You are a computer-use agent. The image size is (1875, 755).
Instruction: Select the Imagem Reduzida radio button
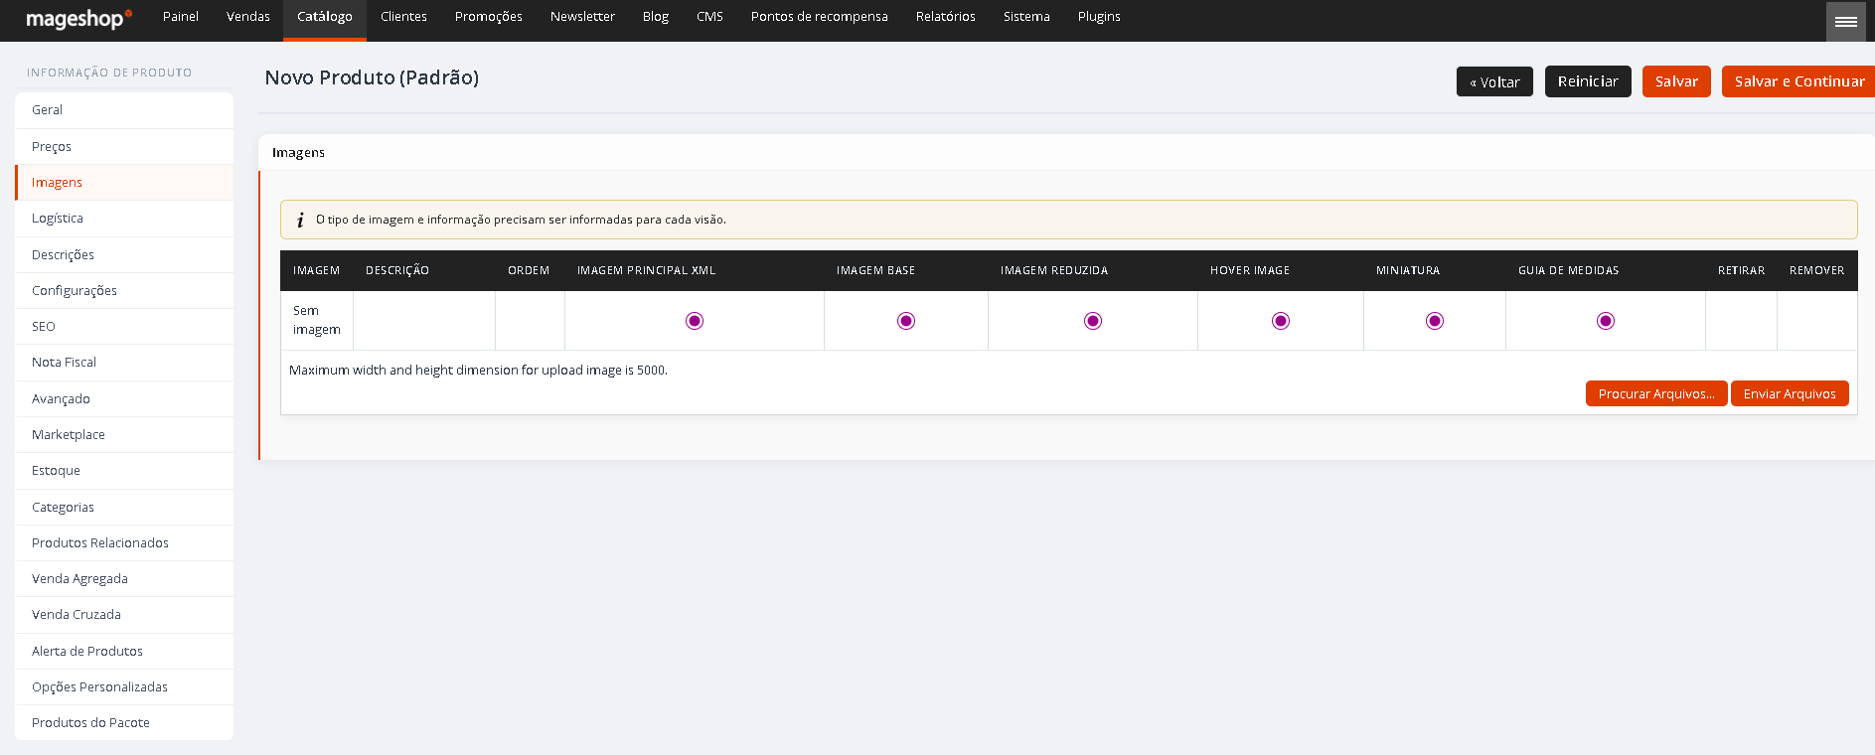[1093, 321]
